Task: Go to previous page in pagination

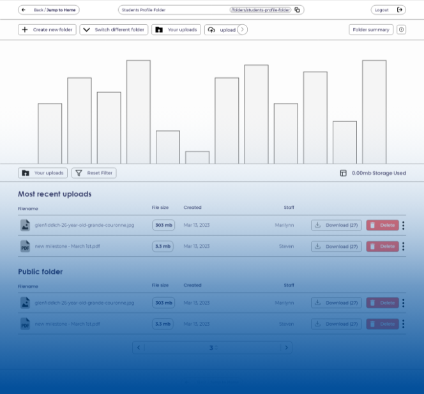Action: tap(139, 347)
